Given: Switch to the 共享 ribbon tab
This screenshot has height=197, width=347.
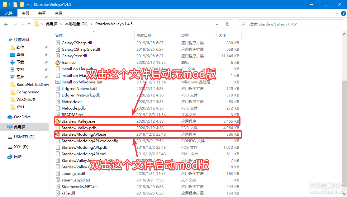Looking at the screenshot, I should point(42,13).
